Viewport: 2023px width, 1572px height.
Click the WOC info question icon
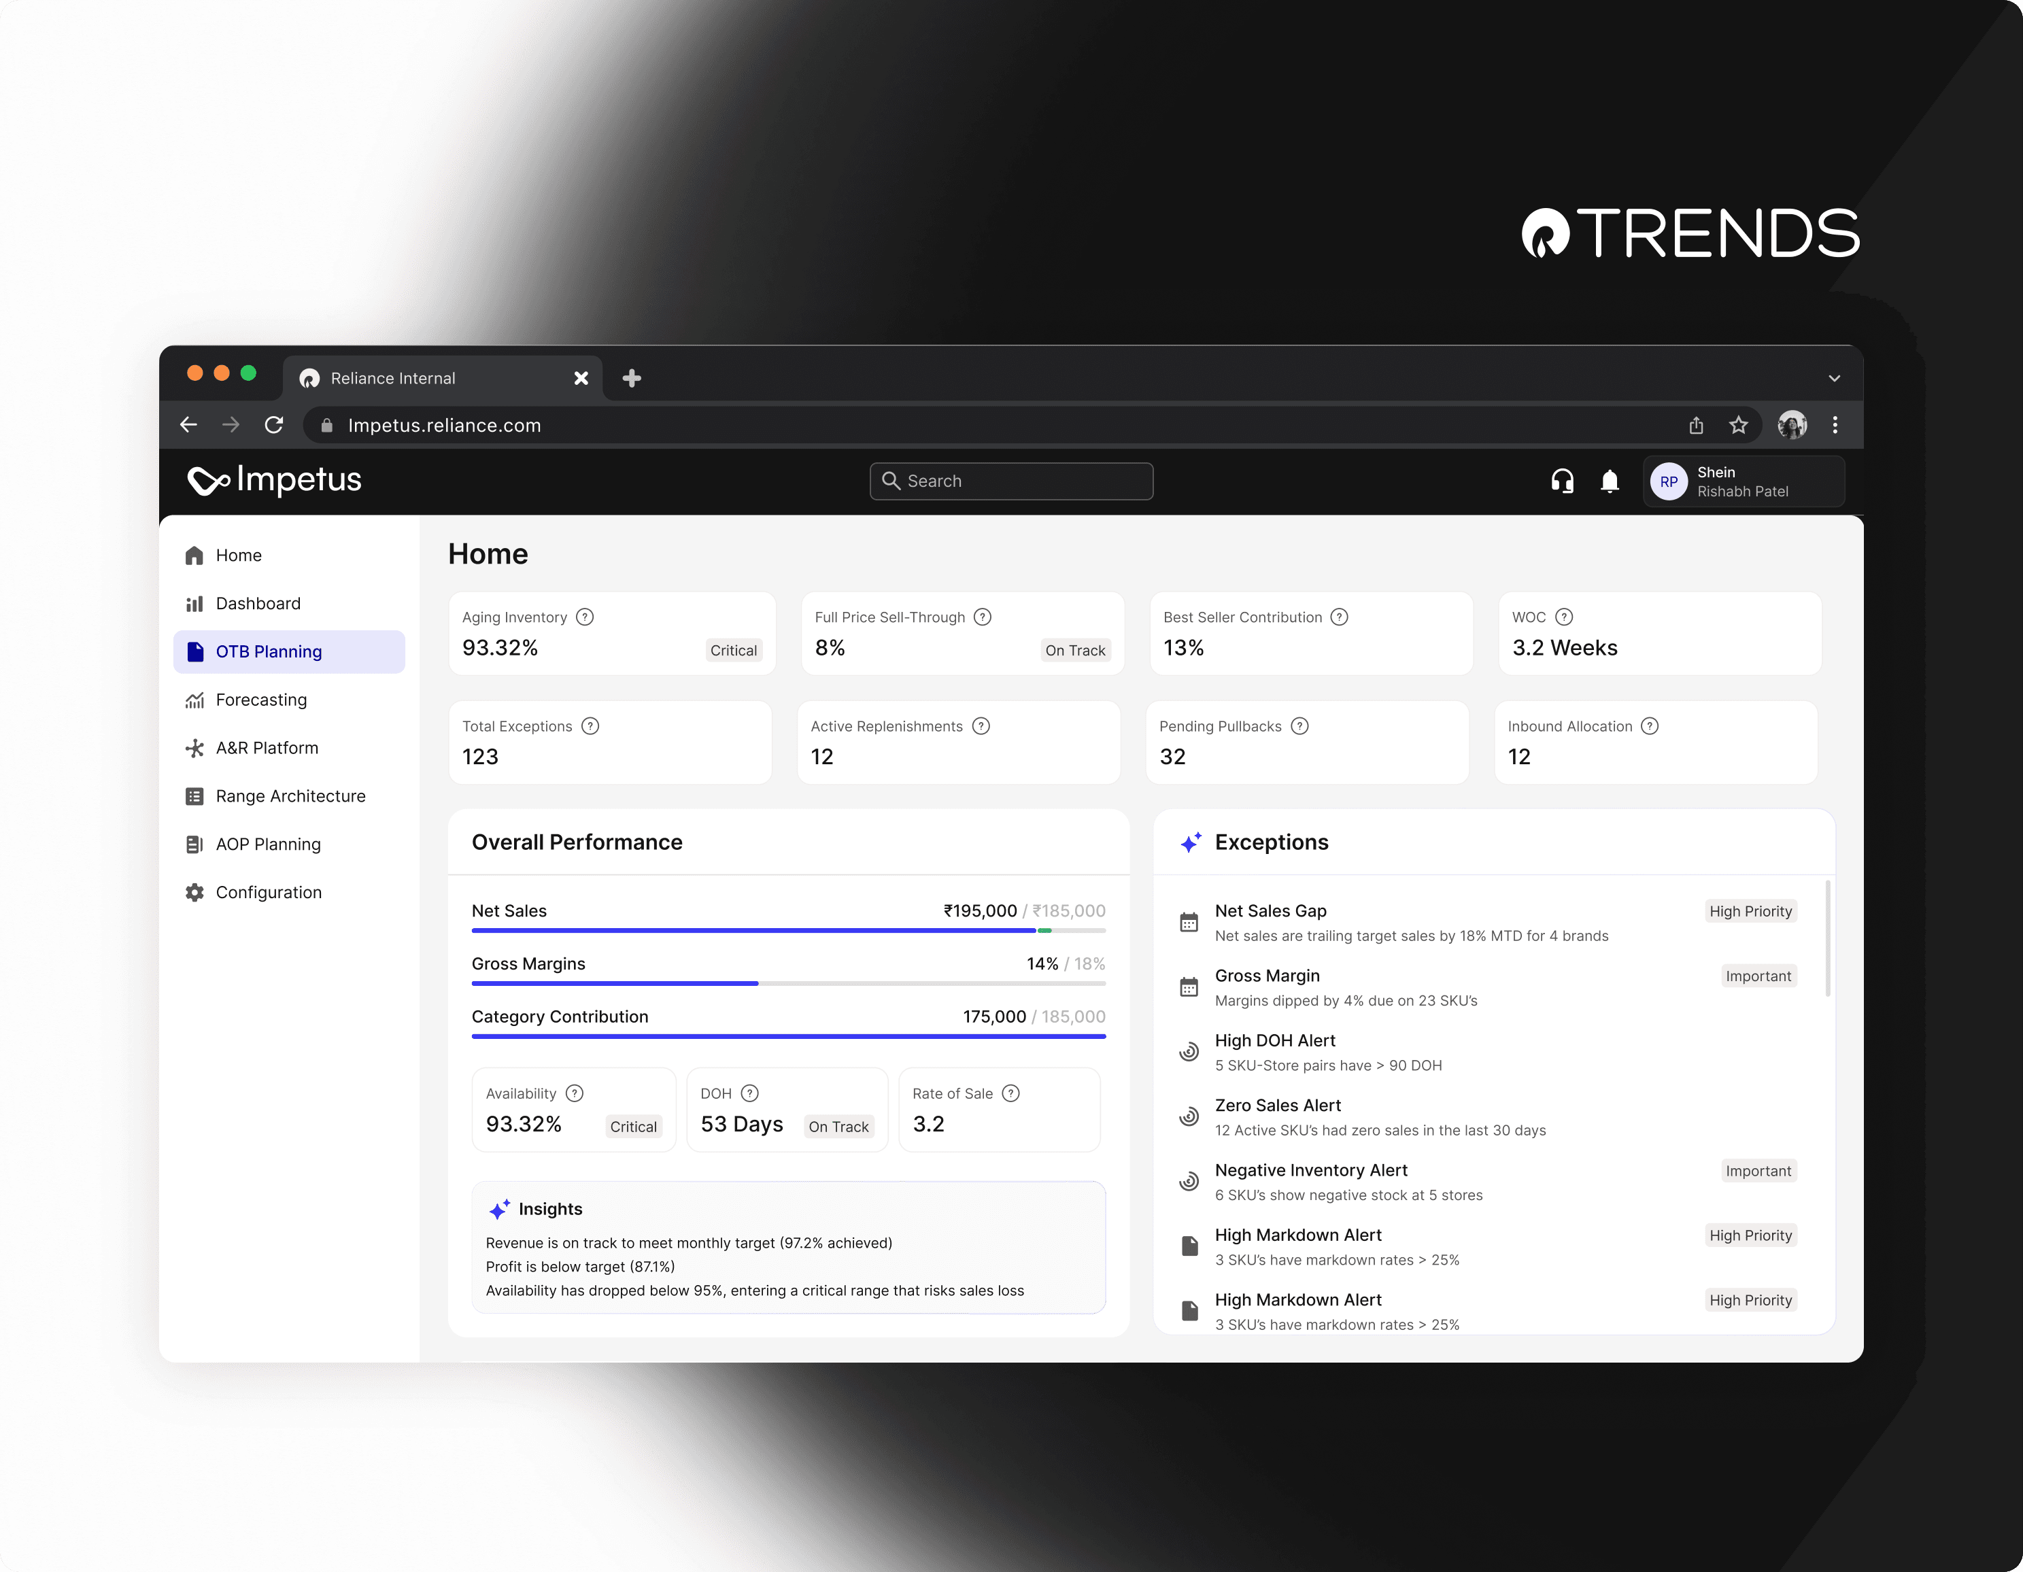[1563, 617]
